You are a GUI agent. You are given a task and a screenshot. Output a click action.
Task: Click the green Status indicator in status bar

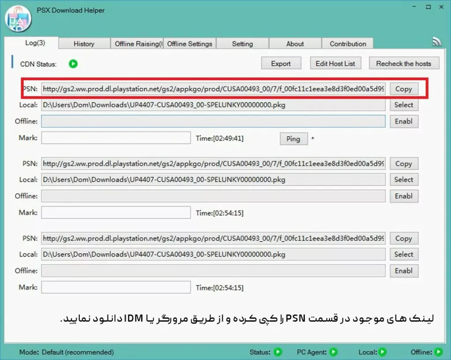[278, 352]
